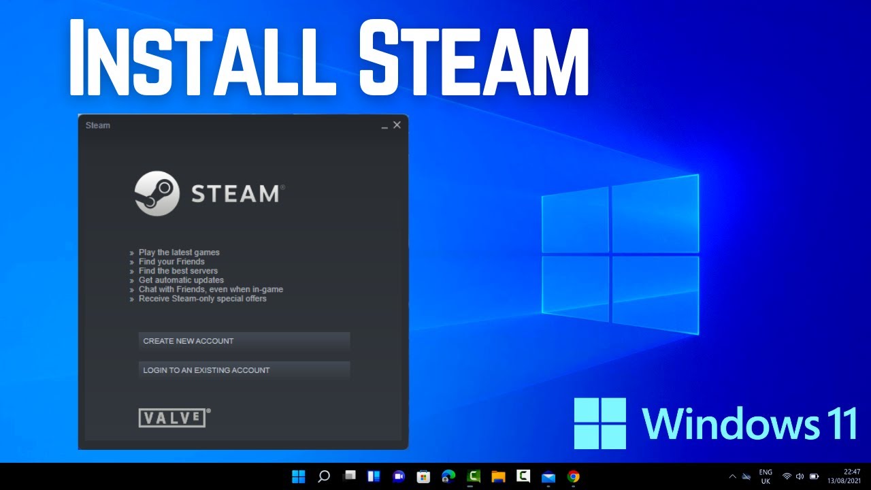Click the Task View icon

pos(349,476)
